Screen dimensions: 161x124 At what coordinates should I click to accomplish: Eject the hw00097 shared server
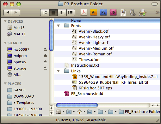(x=45, y=49)
